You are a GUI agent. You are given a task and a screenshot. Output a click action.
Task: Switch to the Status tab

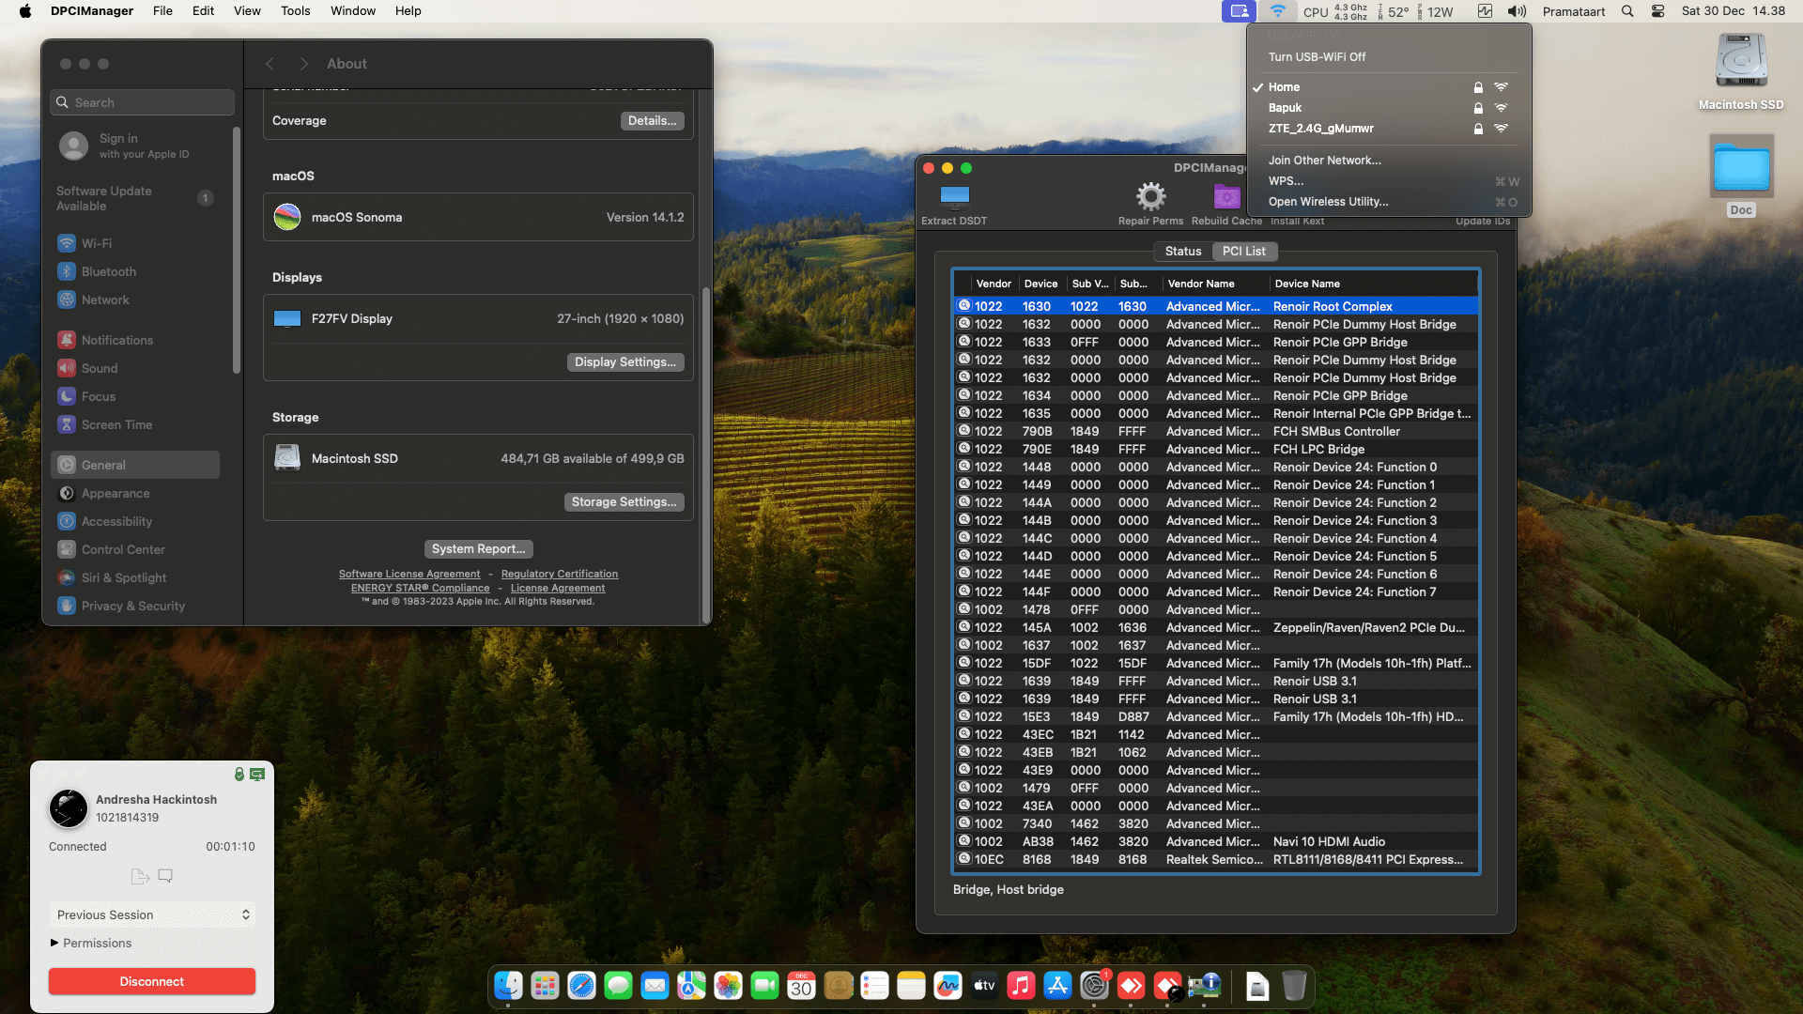(x=1182, y=252)
